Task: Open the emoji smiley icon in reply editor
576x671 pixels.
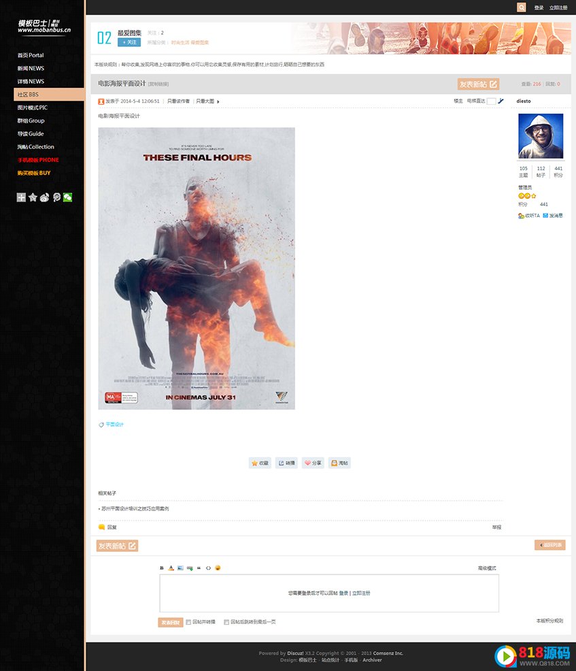Action: (218, 568)
